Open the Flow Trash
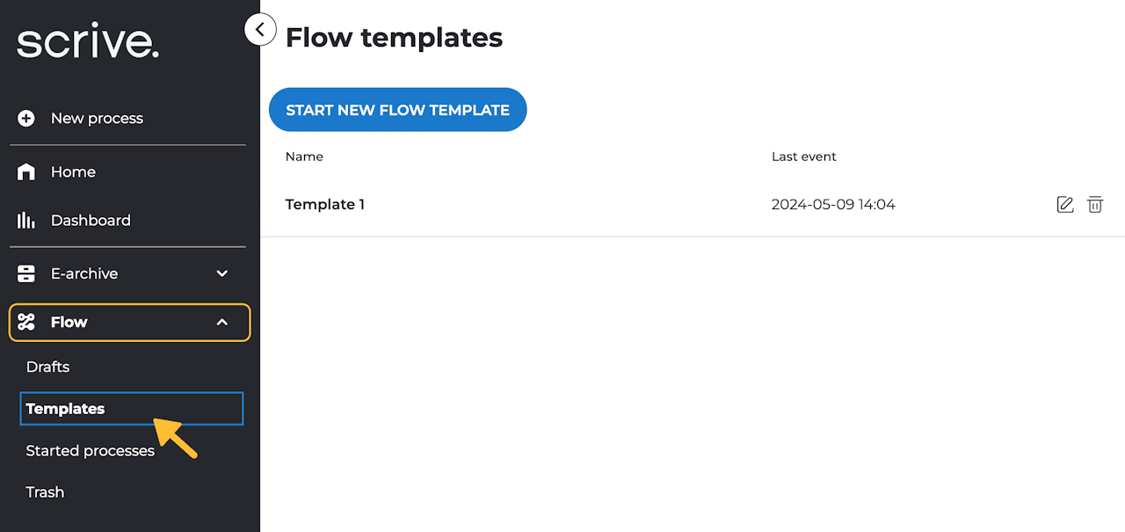The width and height of the screenshot is (1125, 532). pos(45,492)
